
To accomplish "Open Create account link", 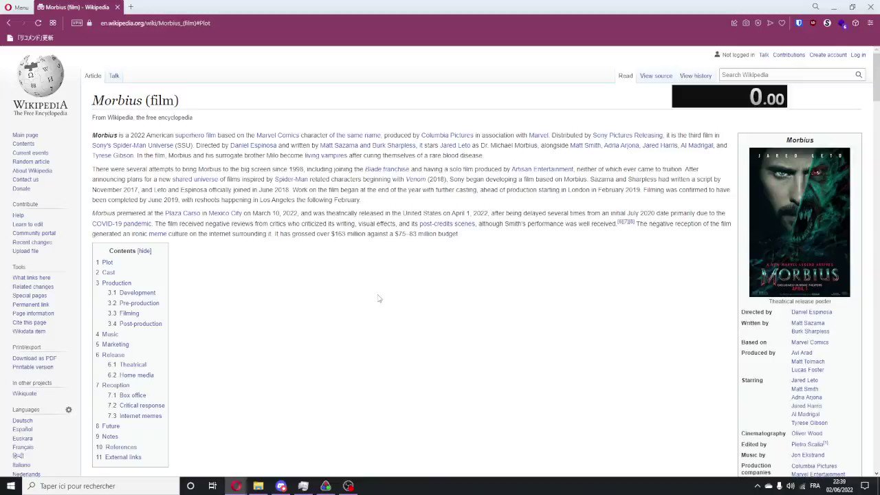I will tap(828, 55).
